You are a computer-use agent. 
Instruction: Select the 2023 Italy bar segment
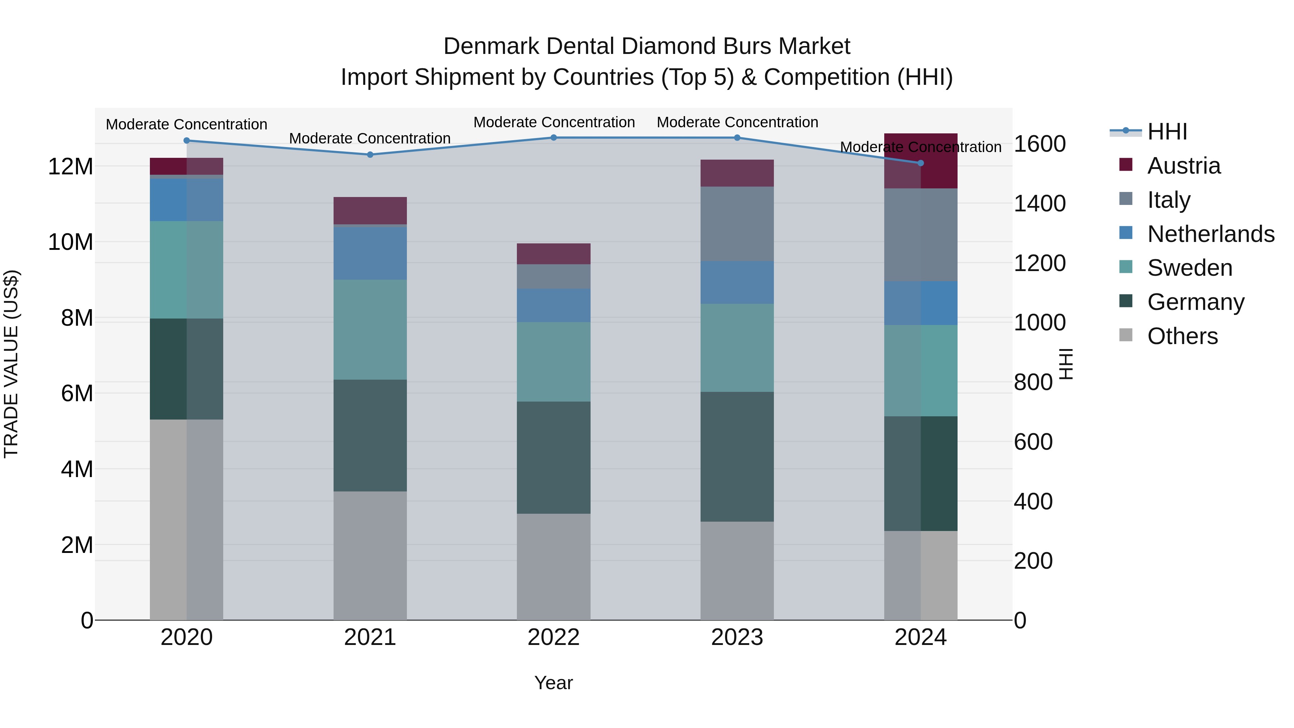tap(737, 224)
